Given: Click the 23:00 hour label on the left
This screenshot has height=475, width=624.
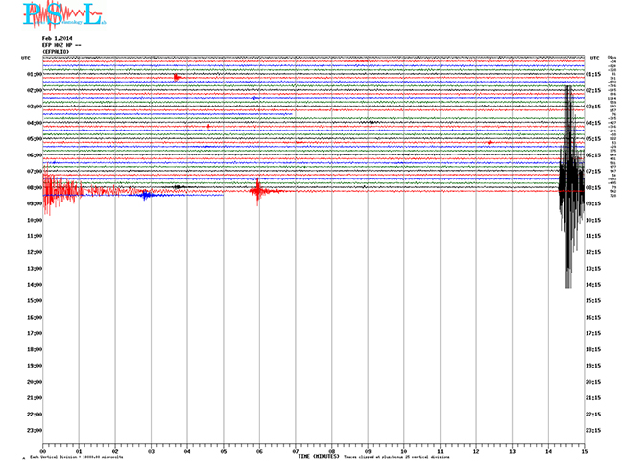Looking at the screenshot, I should pos(33,430).
